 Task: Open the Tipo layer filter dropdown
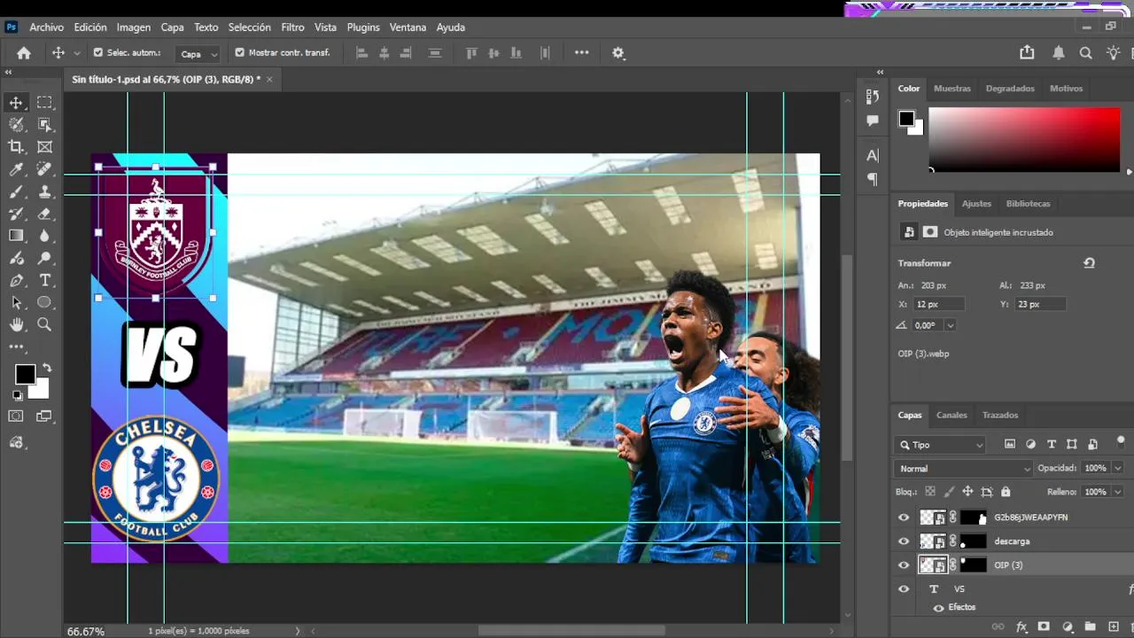click(x=940, y=445)
